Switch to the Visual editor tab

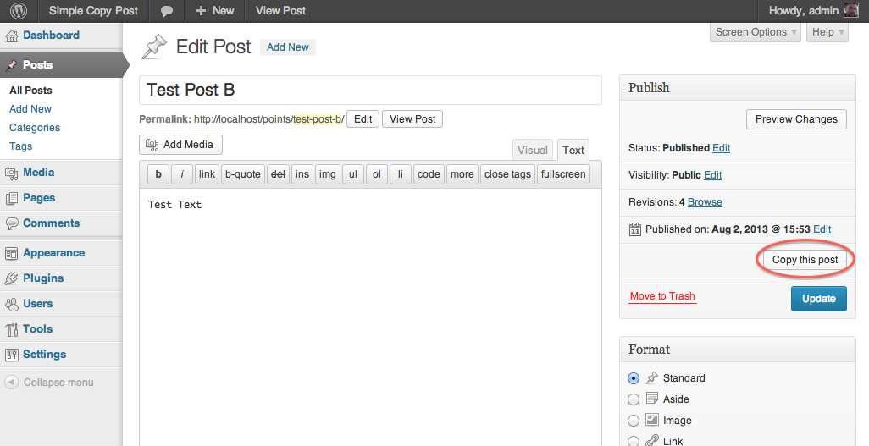click(532, 150)
